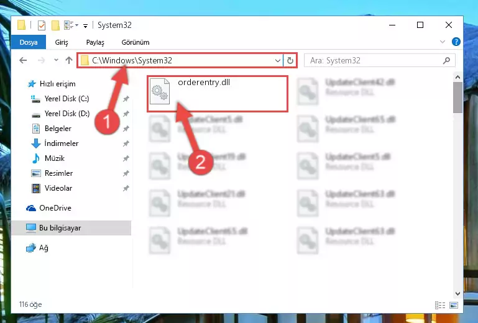
Task: Click the pin icon beside Müzik
Action: (x=126, y=158)
